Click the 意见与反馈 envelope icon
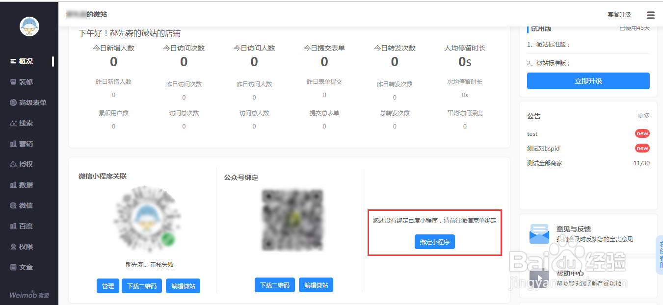This screenshot has width=663, height=305. (539, 234)
